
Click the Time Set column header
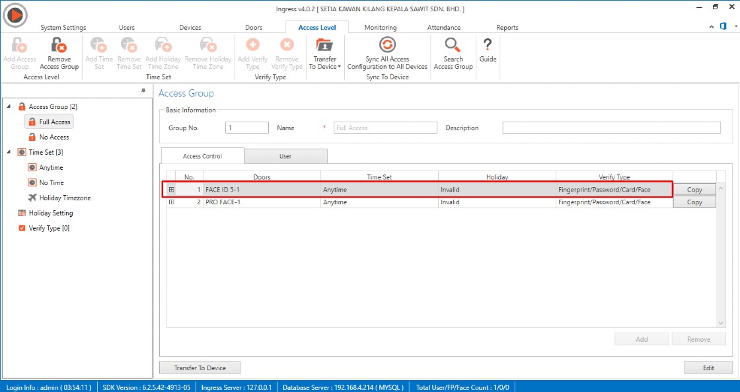pyautogui.click(x=379, y=177)
